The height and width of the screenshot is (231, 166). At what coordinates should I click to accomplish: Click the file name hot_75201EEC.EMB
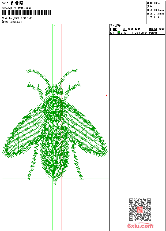(21, 18)
